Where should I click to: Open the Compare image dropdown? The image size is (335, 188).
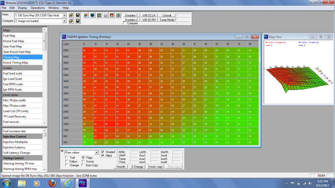[x=64, y=21]
